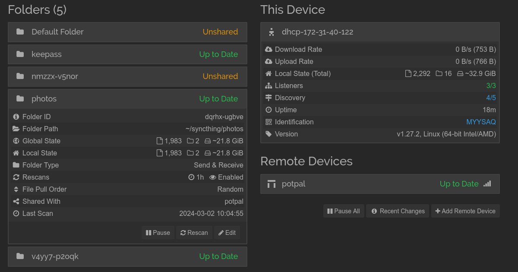This screenshot has width=518, height=272.
Task: Collapse the photos folder details
Action: tap(127, 99)
